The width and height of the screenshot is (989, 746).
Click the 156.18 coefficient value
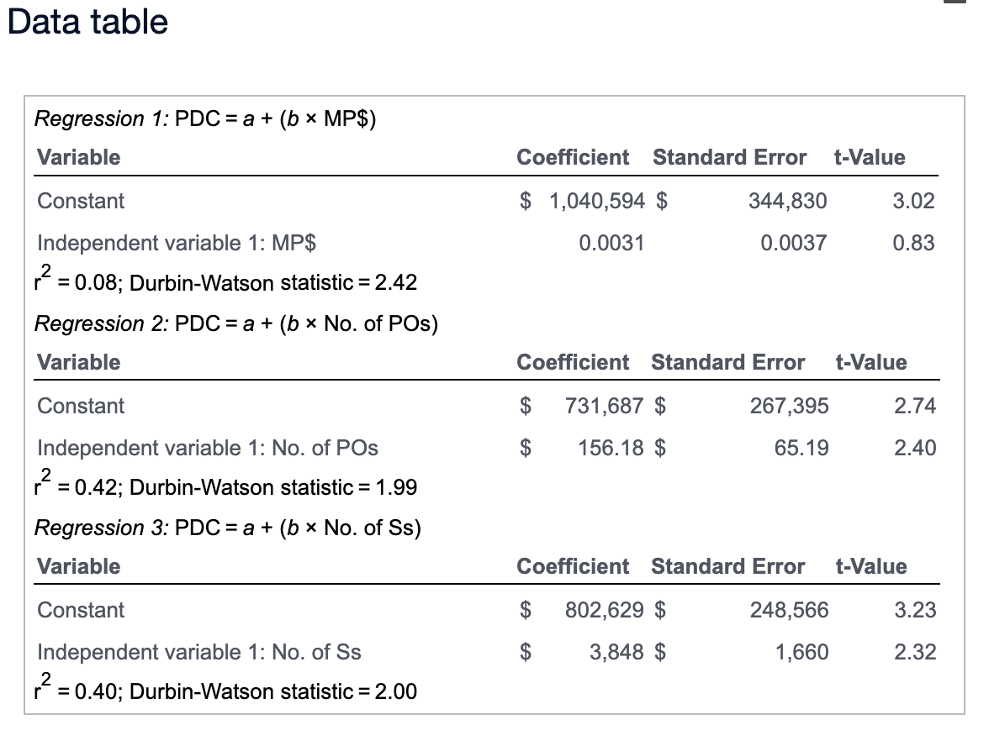[x=611, y=448]
